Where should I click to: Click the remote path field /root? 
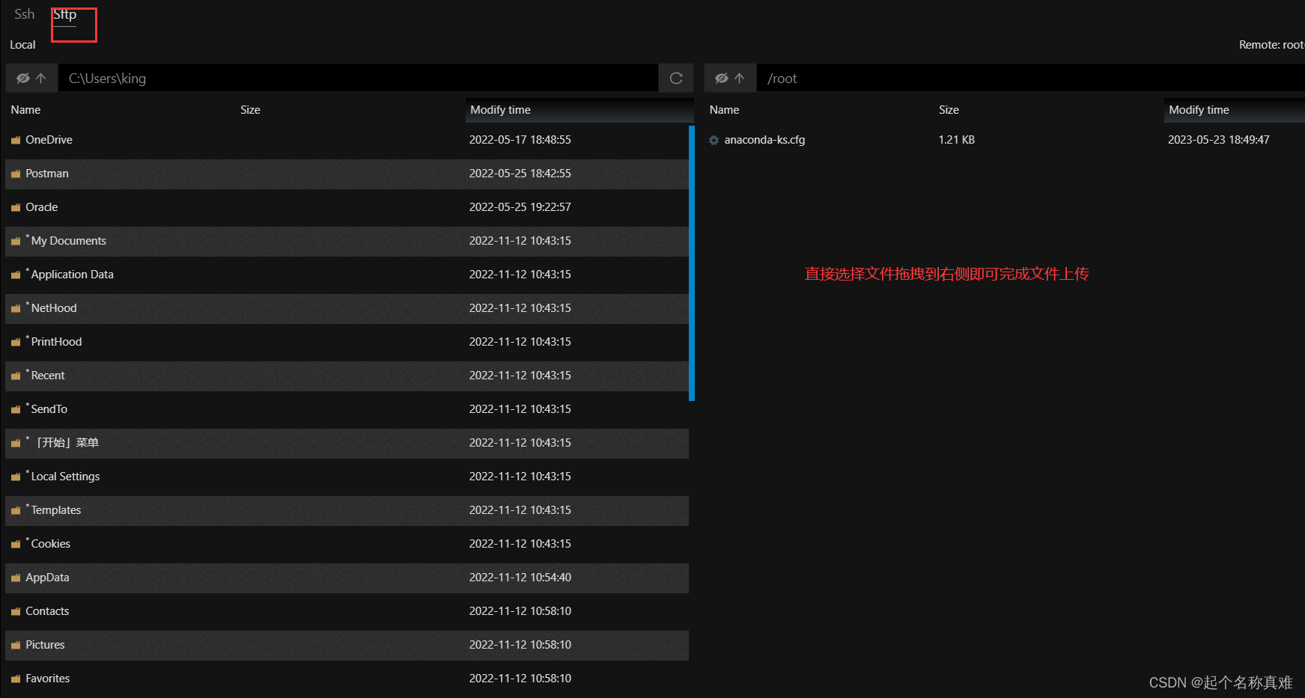1031,78
